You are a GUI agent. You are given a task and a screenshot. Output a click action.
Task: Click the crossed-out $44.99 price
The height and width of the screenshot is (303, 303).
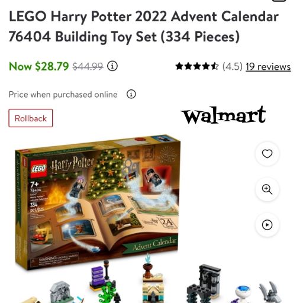[88, 66]
